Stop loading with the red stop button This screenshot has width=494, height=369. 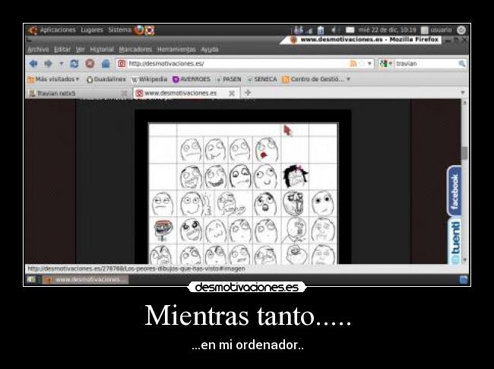click(90, 64)
